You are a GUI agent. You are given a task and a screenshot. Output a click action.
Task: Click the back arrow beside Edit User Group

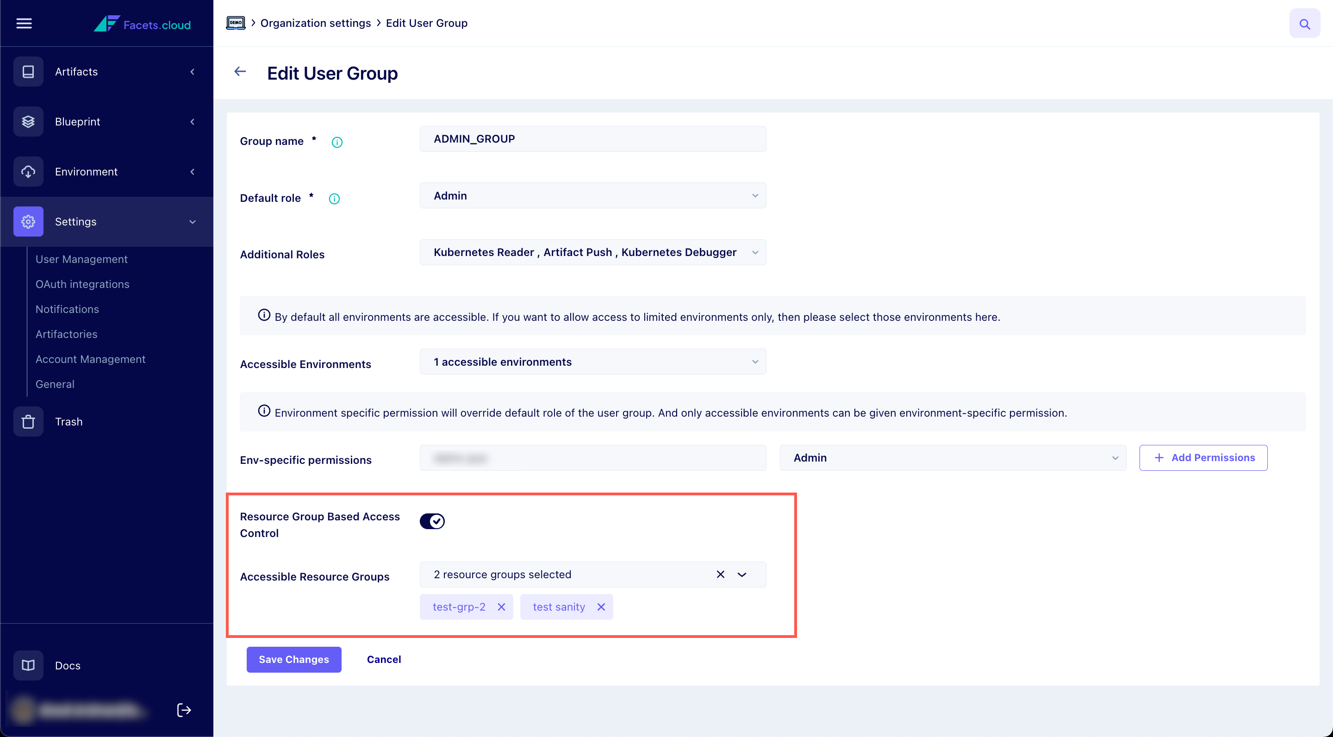tap(240, 71)
